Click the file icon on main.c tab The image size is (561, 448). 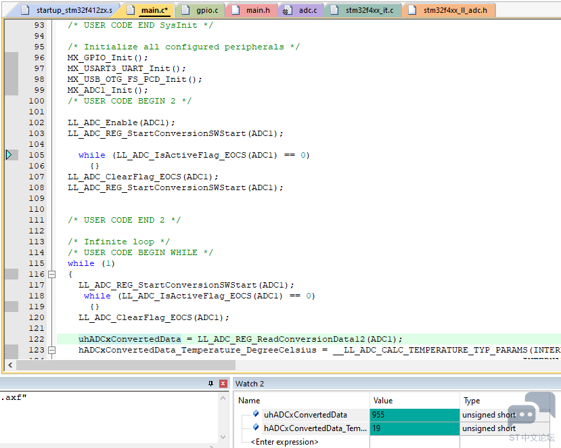131,10
